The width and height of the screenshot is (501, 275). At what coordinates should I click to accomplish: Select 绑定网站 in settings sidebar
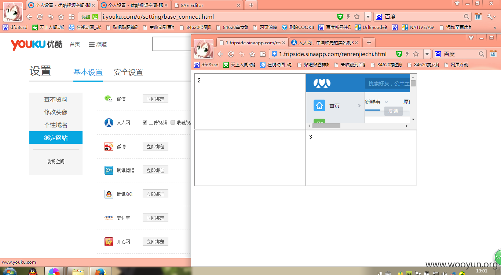point(56,138)
